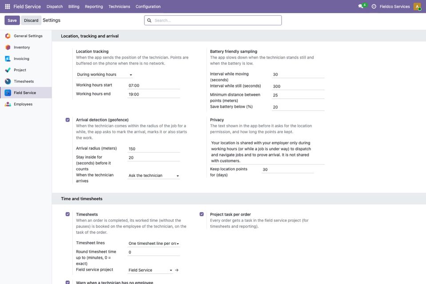Viewport: 426px width, 284px height.
Task: Open the Billing menu
Action: tap(74, 7)
